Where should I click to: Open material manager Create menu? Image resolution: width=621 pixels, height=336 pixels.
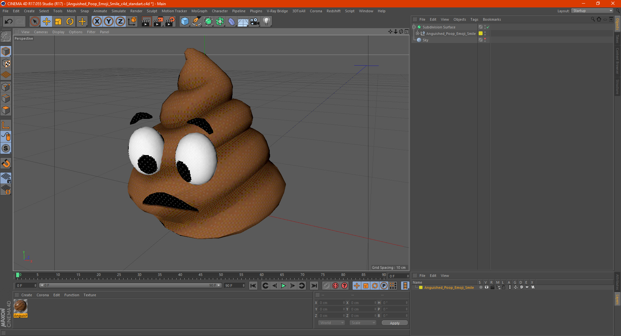[x=27, y=295]
